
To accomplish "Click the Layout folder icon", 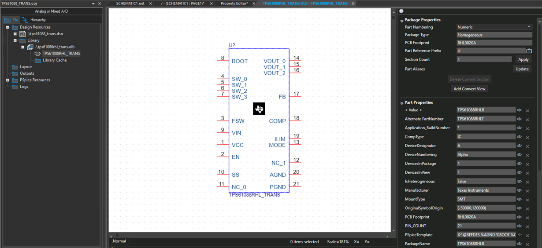I will 15,67.
